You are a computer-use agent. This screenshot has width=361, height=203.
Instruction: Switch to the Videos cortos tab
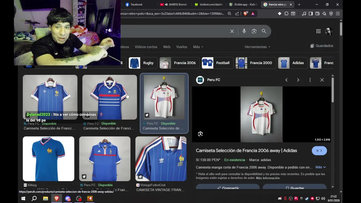point(146,47)
